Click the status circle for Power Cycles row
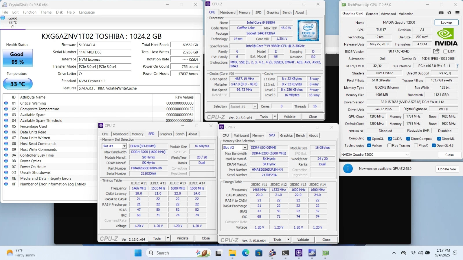The height and width of the screenshot is (260, 463). click(x=6, y=161)
